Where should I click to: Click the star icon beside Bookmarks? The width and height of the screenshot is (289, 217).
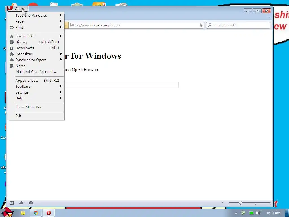click(11, 36)
